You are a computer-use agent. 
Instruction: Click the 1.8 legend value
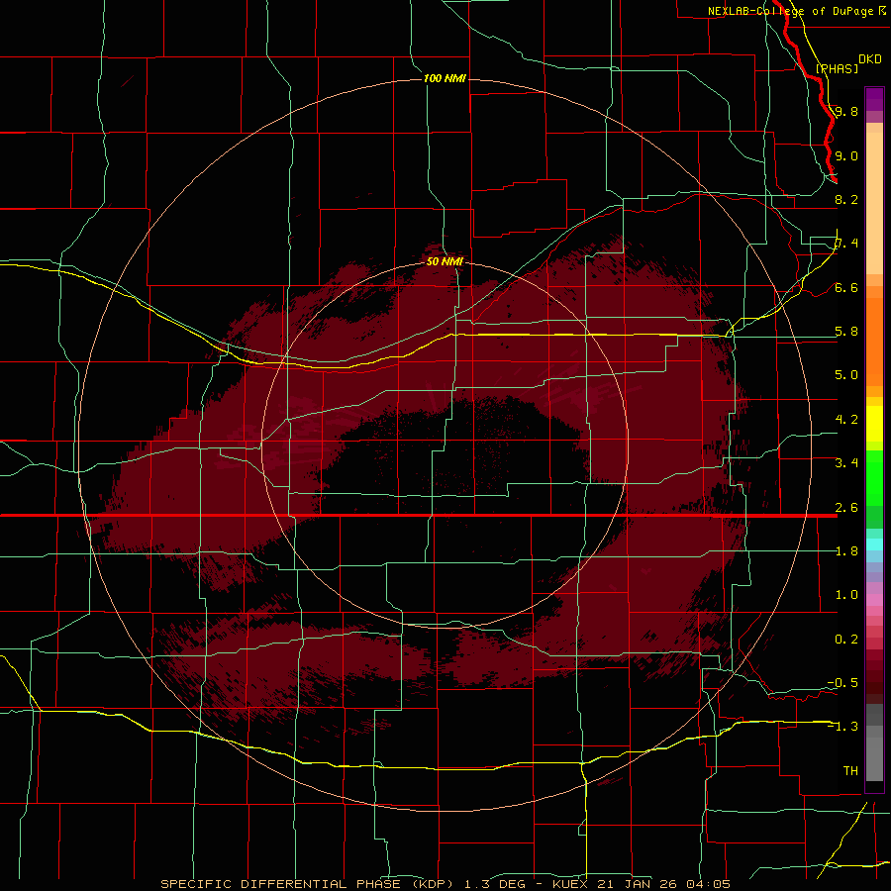(x=846, y=551)
